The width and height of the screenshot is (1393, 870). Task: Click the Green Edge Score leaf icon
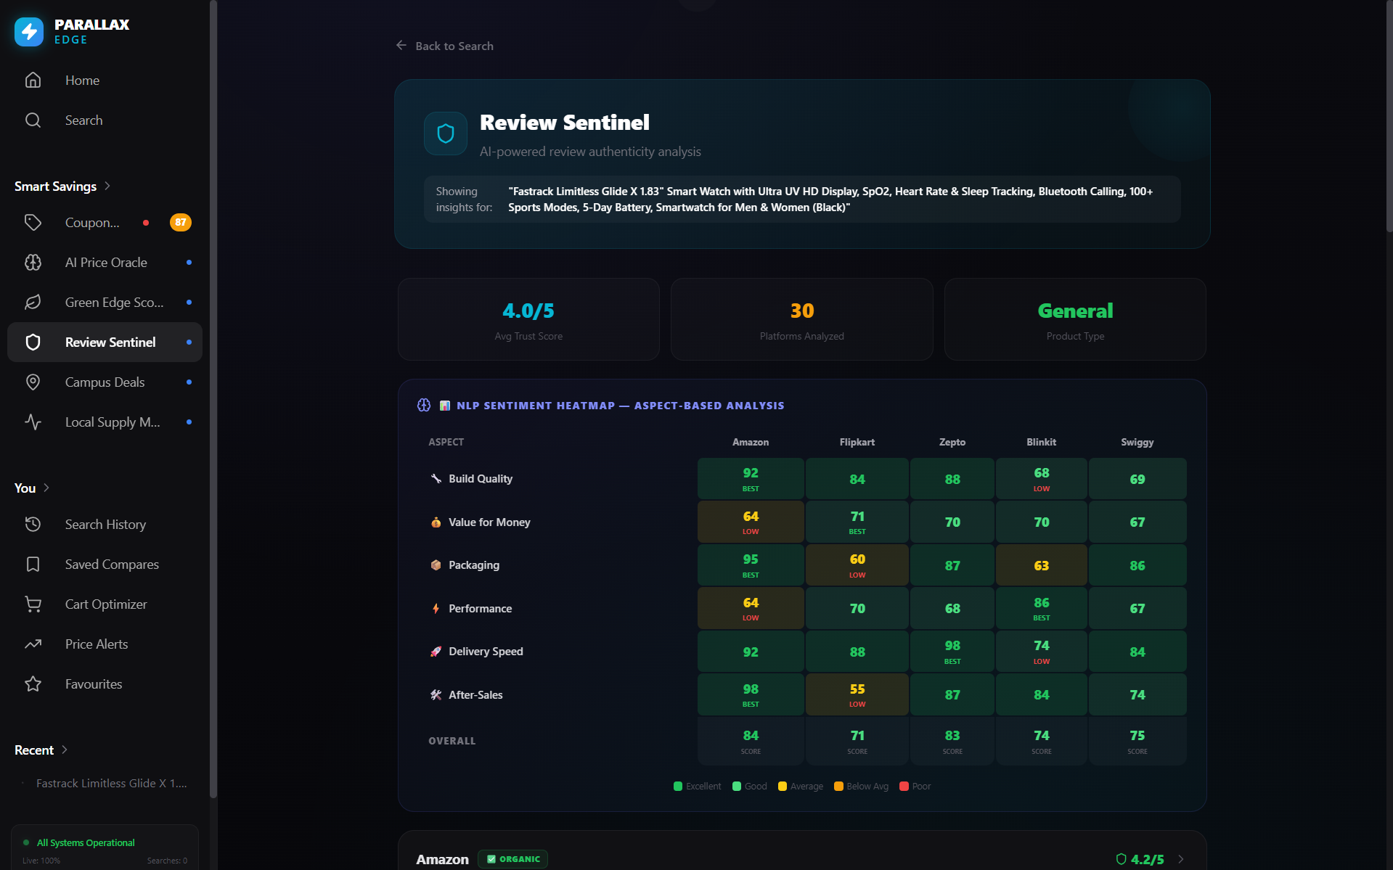33,302
